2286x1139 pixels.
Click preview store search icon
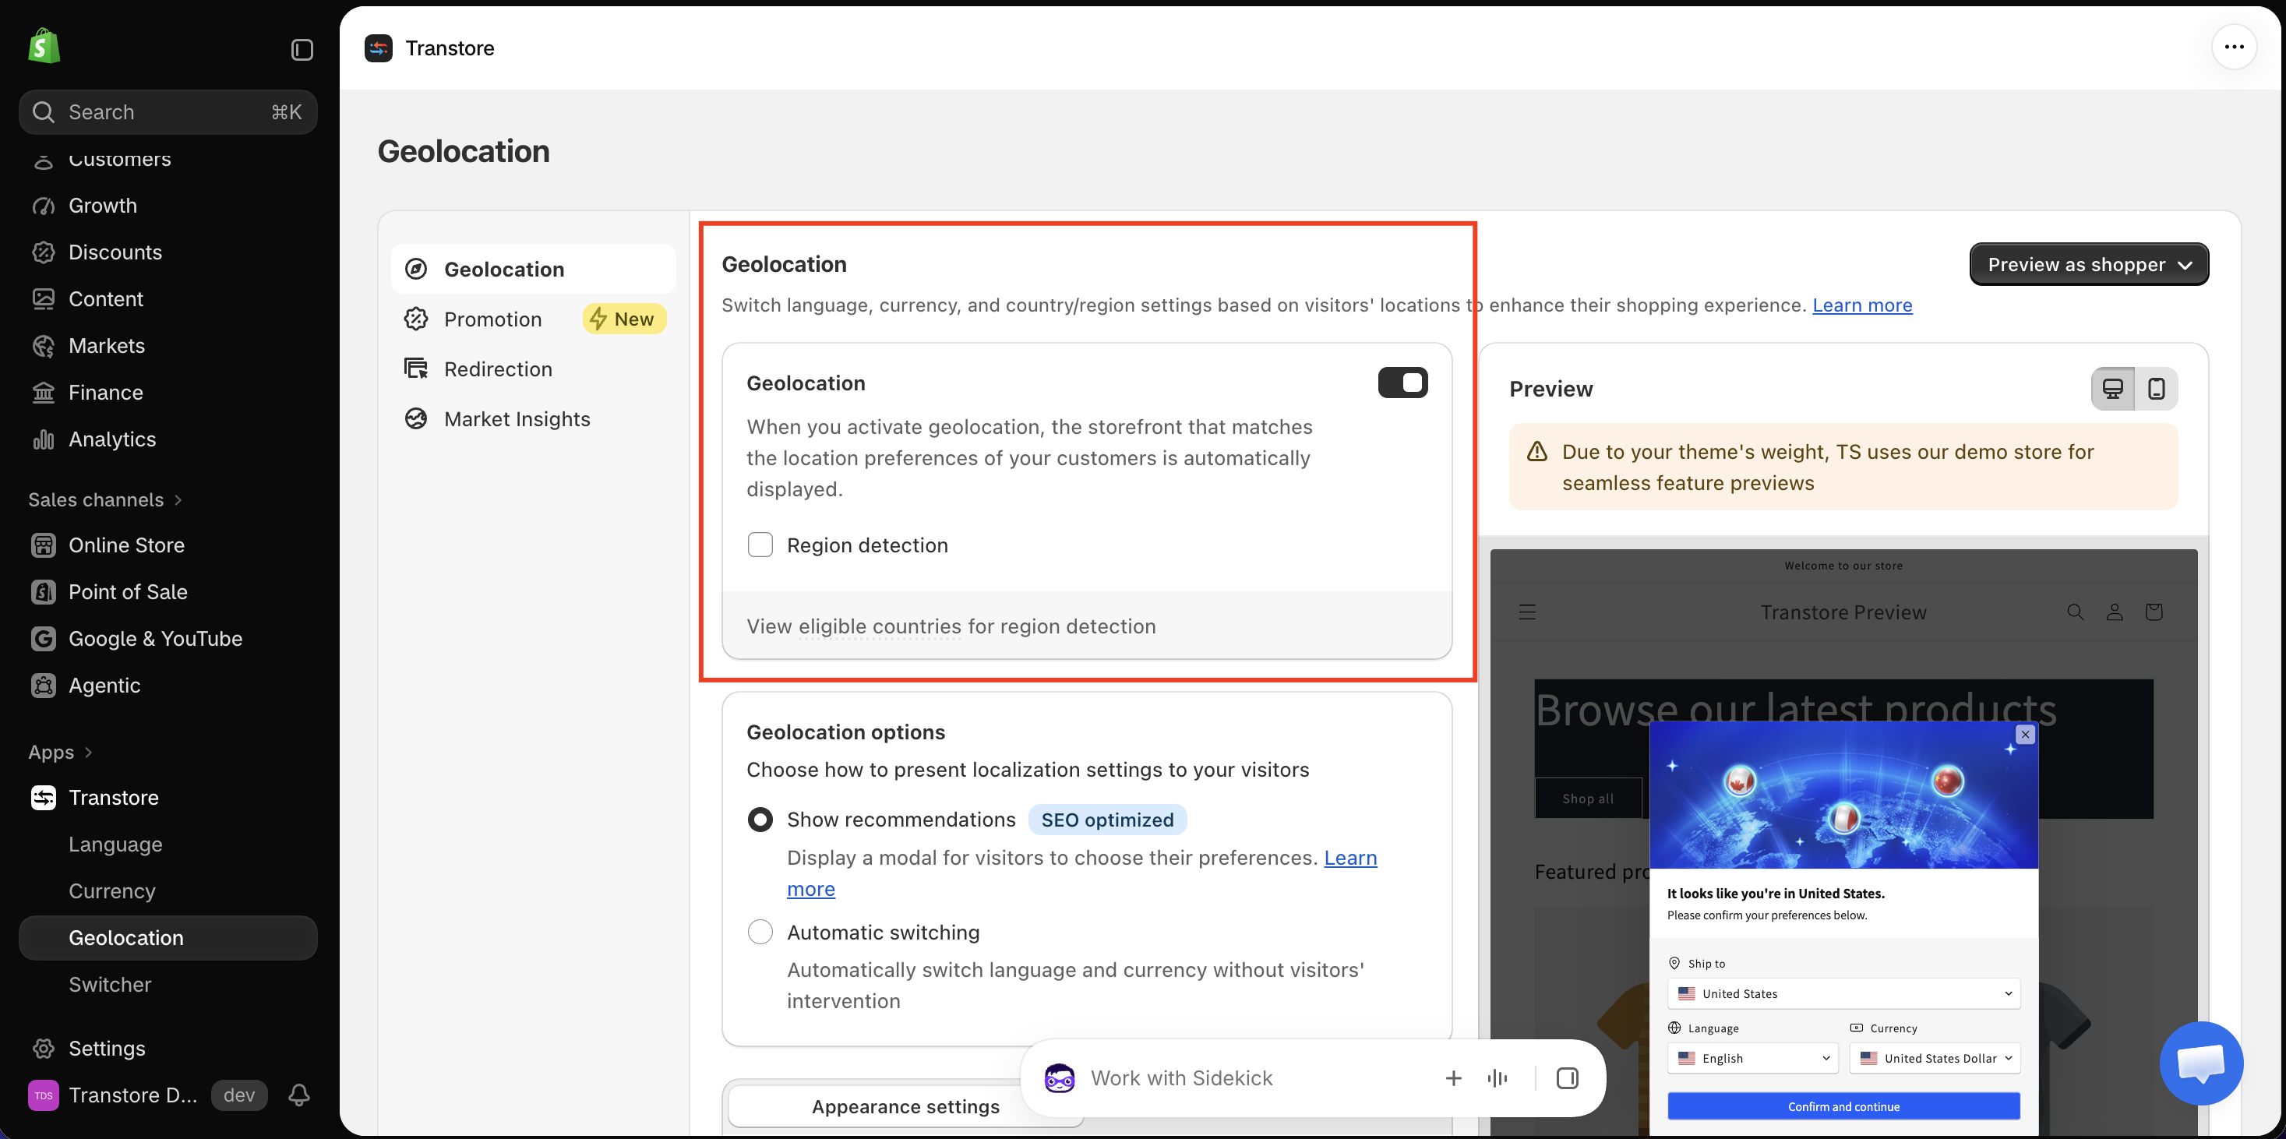point(2075,612)
